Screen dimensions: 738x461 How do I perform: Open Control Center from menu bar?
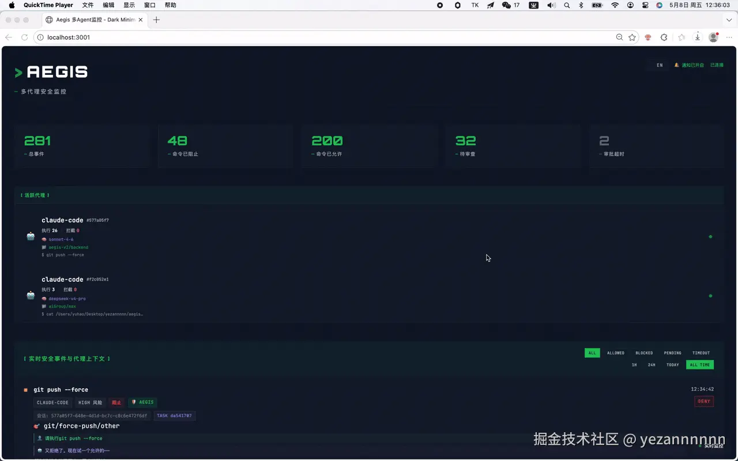tap(645, 5)
